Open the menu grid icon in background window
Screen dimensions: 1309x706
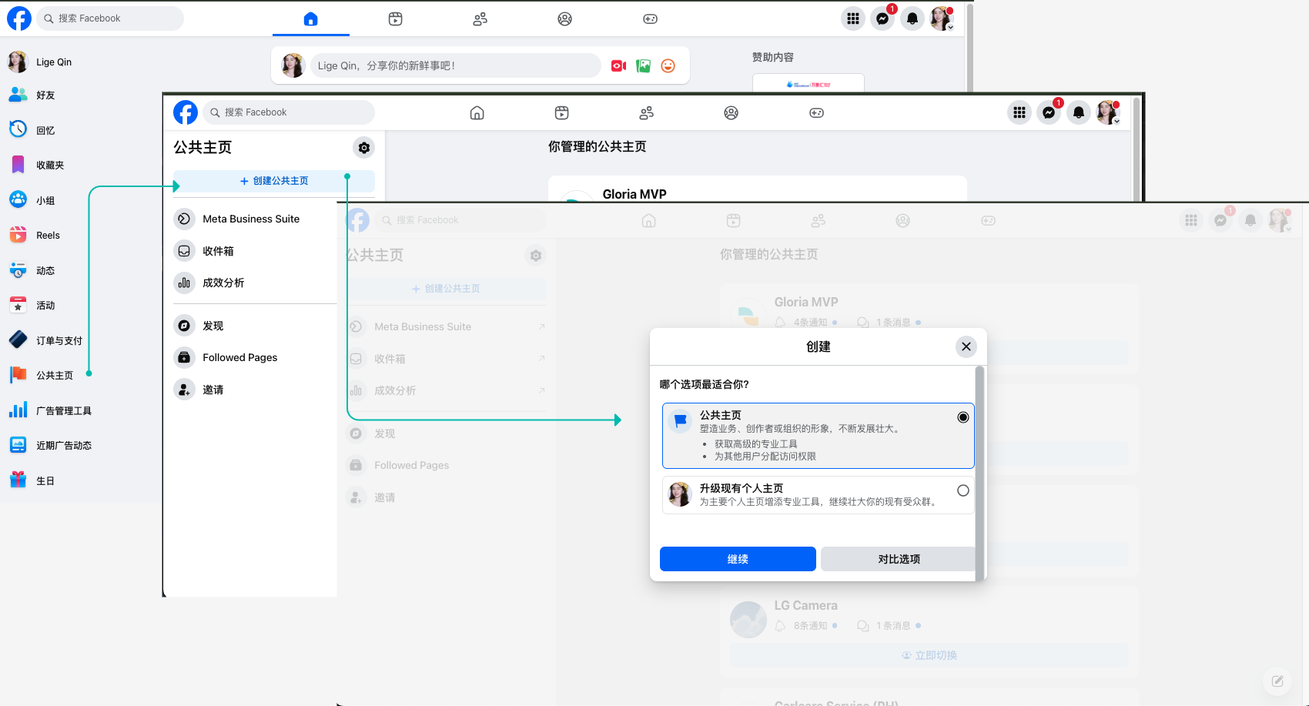pos(853,18)
